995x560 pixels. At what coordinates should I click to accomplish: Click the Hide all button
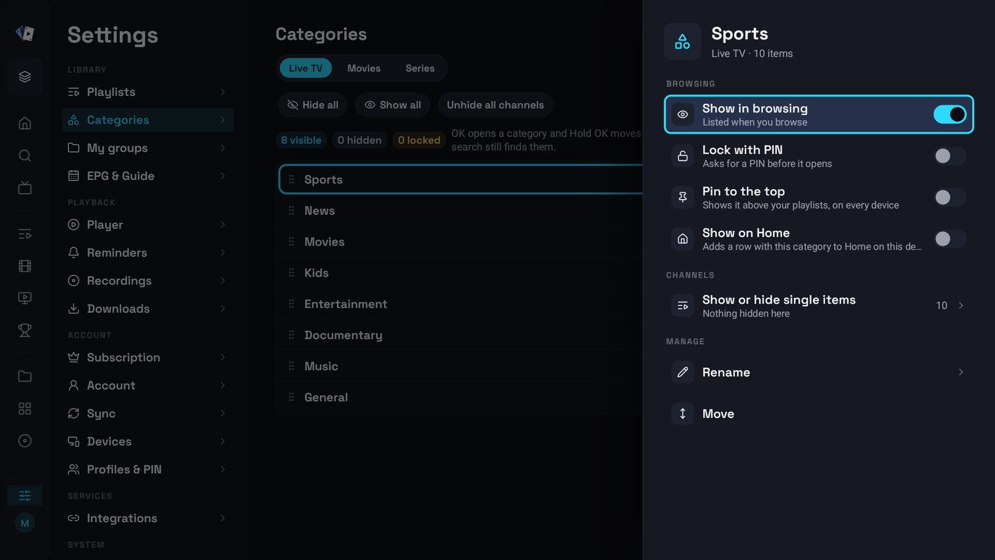click(313, 105)
